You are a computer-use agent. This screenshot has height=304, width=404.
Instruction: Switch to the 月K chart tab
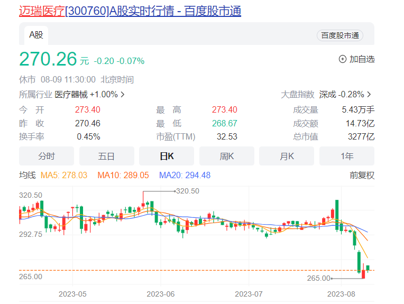point(287,156)
